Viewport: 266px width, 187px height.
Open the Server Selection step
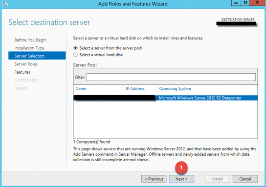pos(37,56)
